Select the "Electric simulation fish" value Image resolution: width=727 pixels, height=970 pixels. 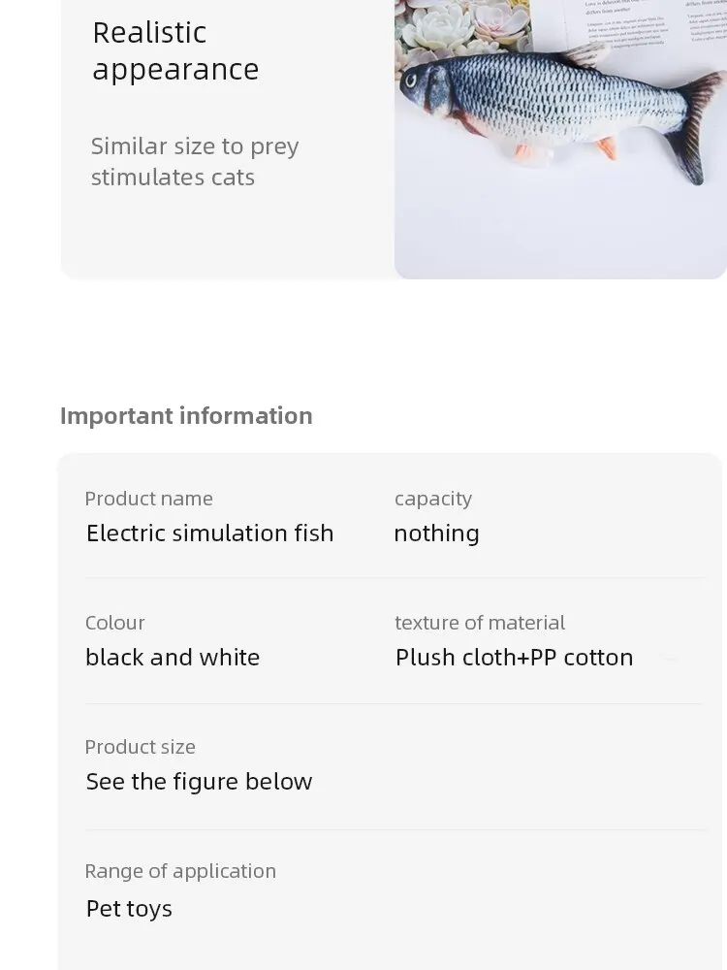point(209,533)
